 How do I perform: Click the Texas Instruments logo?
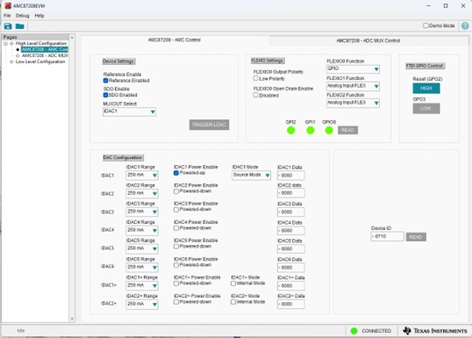(x=435, y=331)
